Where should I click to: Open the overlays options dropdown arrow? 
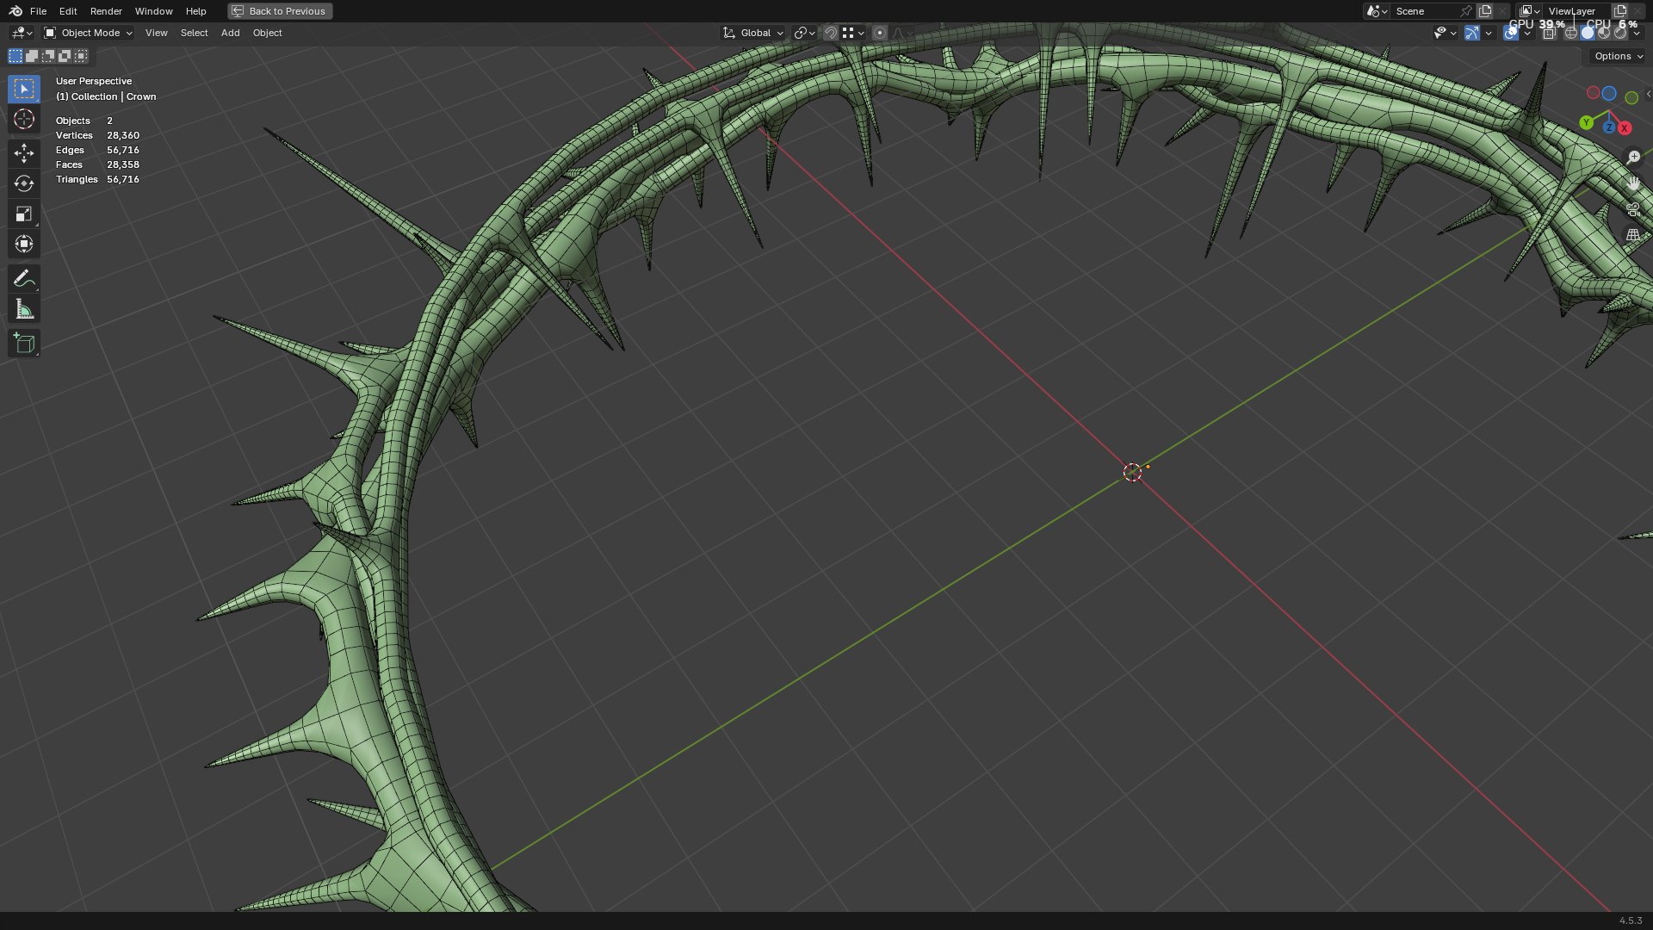[x=1527, y=33]
